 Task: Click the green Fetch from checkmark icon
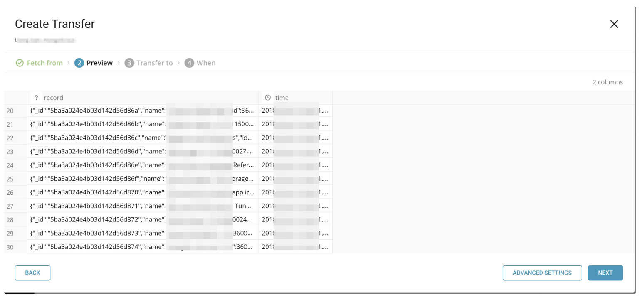pos(20,63)
